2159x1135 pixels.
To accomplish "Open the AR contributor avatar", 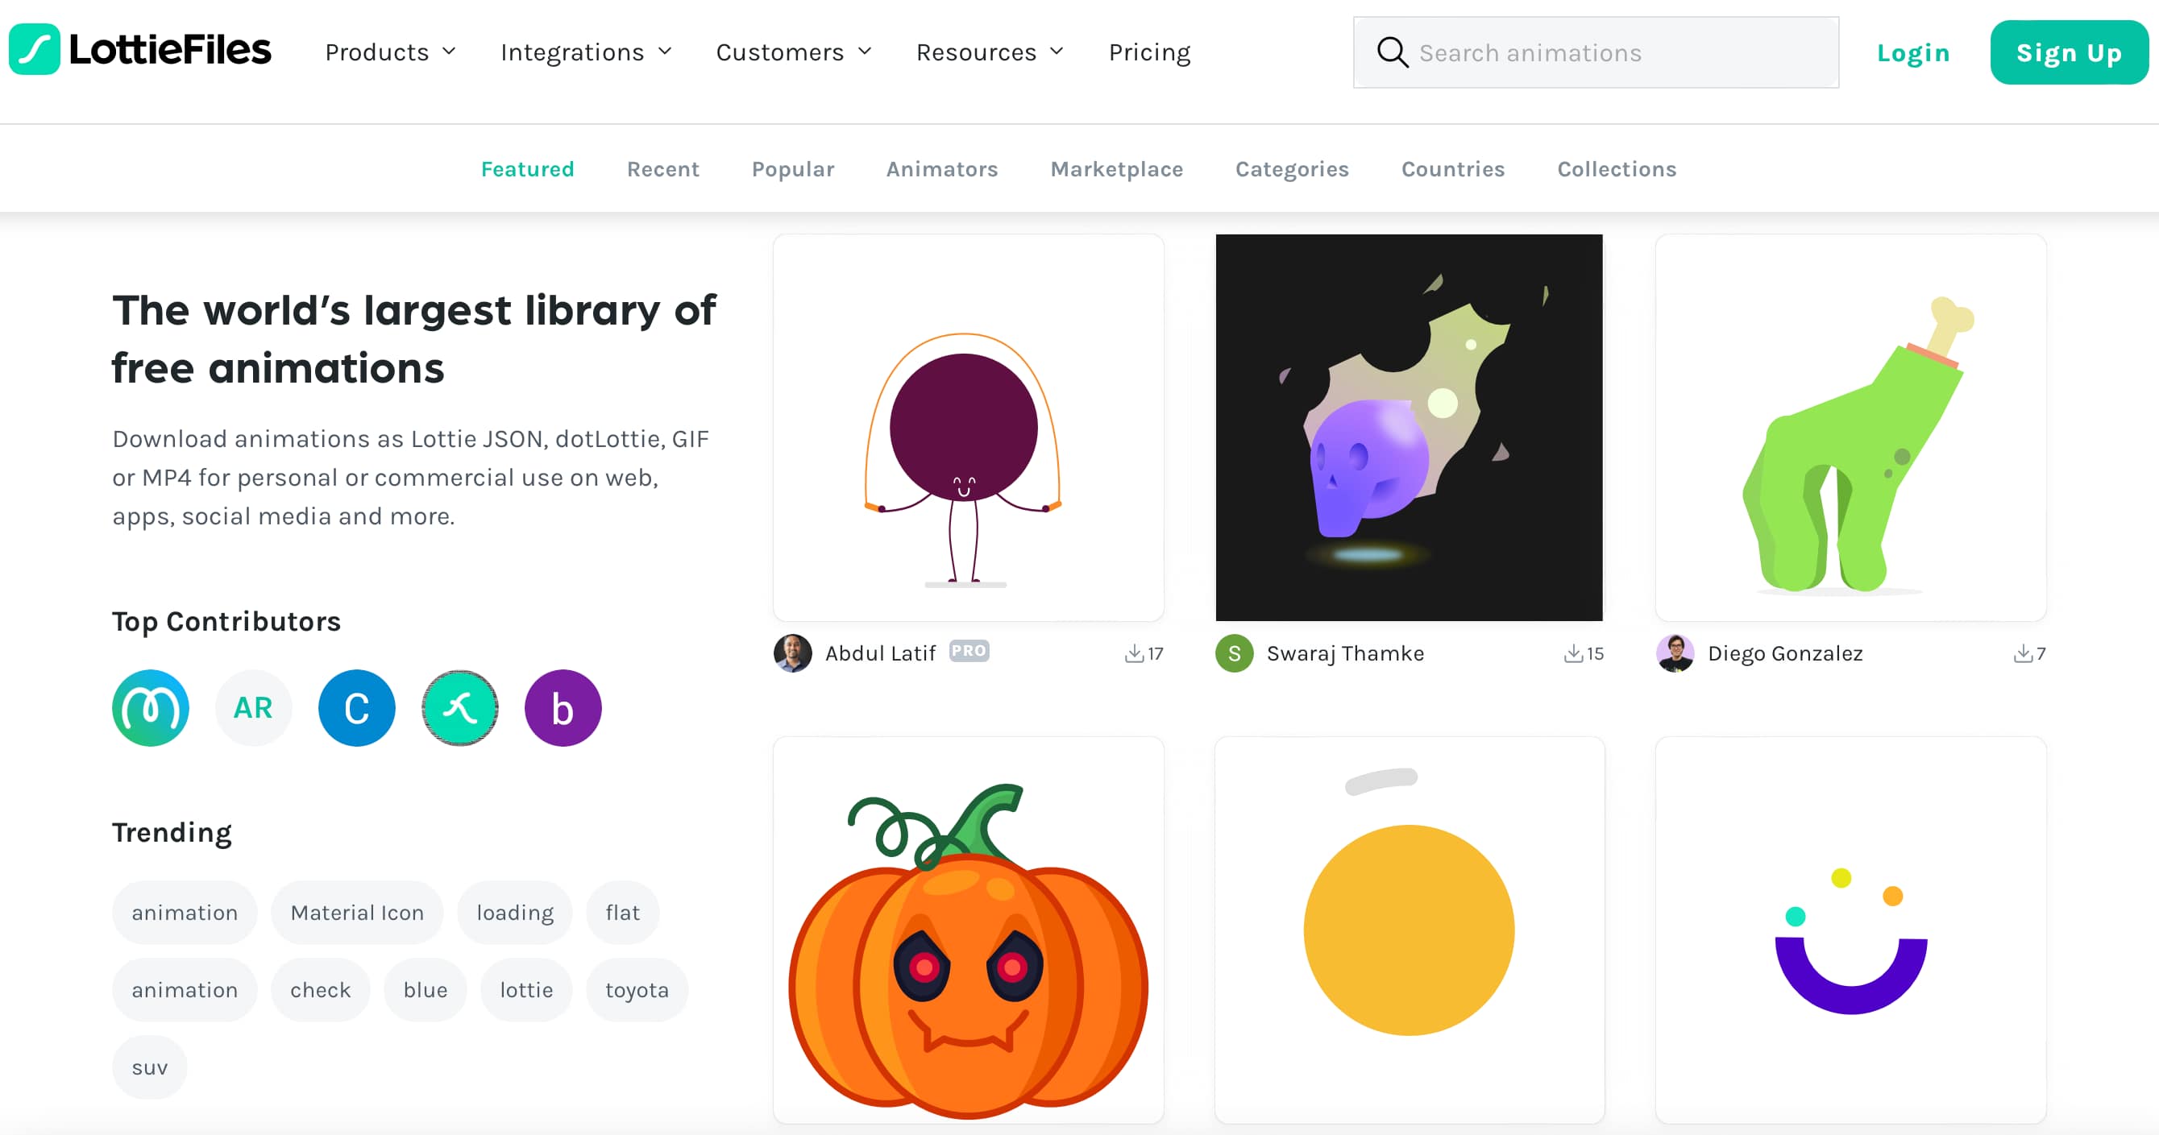I will click(253, 708).
